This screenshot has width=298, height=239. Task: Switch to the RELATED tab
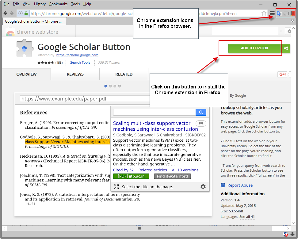point(124,74)
